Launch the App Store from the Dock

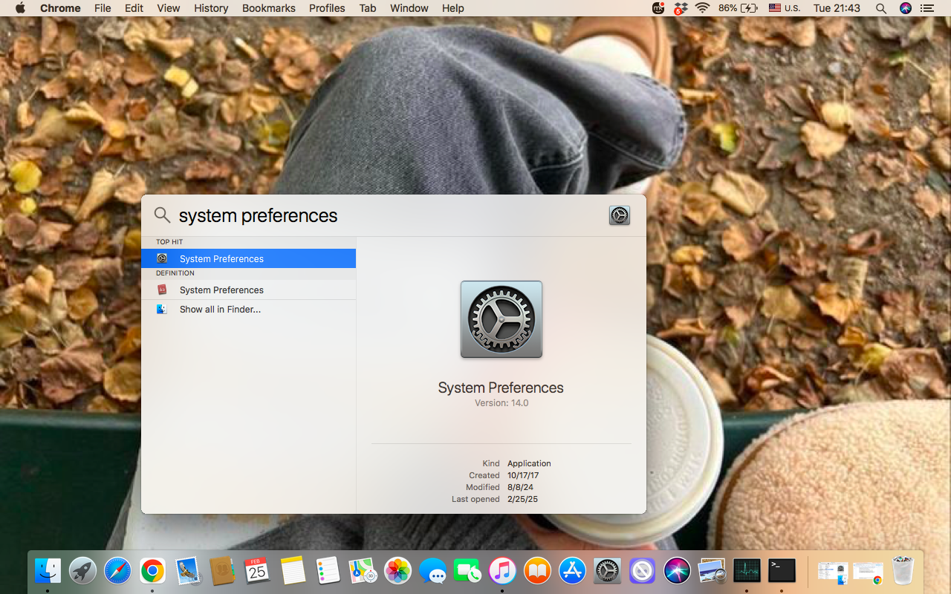click(x=572, y=571)
